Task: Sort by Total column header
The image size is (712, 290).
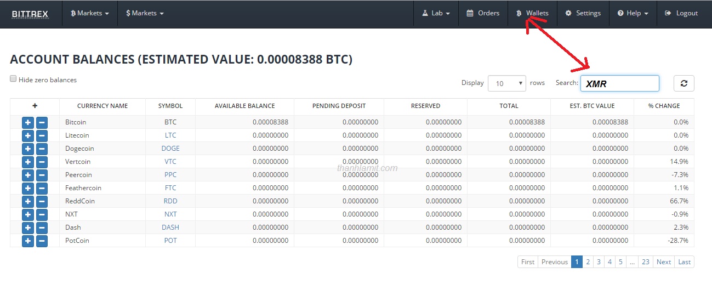Action: point(509,106)
